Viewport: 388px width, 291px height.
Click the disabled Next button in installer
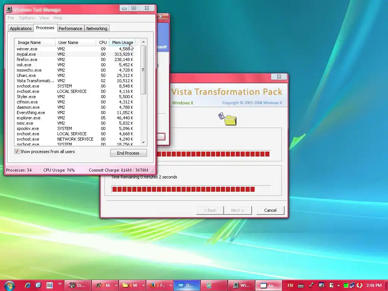(238, 210)
